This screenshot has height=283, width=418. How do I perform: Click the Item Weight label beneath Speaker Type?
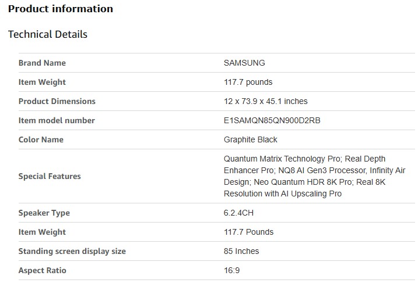[x=42, y=232]
